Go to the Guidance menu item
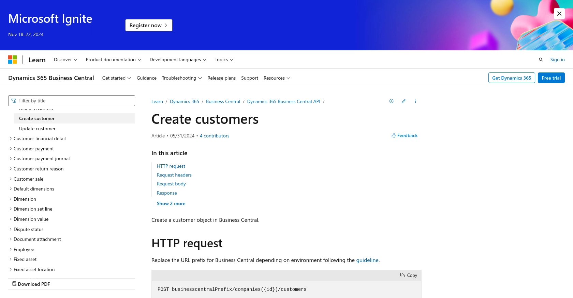 coord(147,78)
